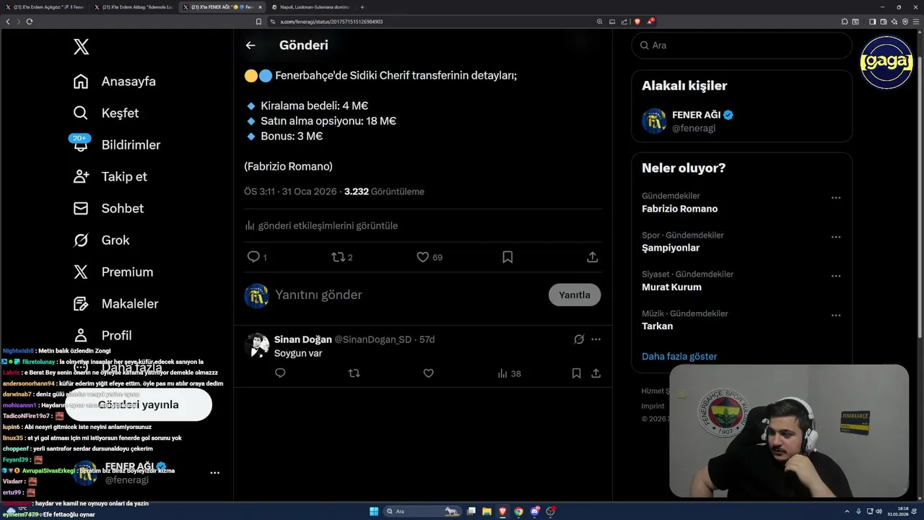Open the Keşfet page
This screenshot has width=924, height=520.
106,113
